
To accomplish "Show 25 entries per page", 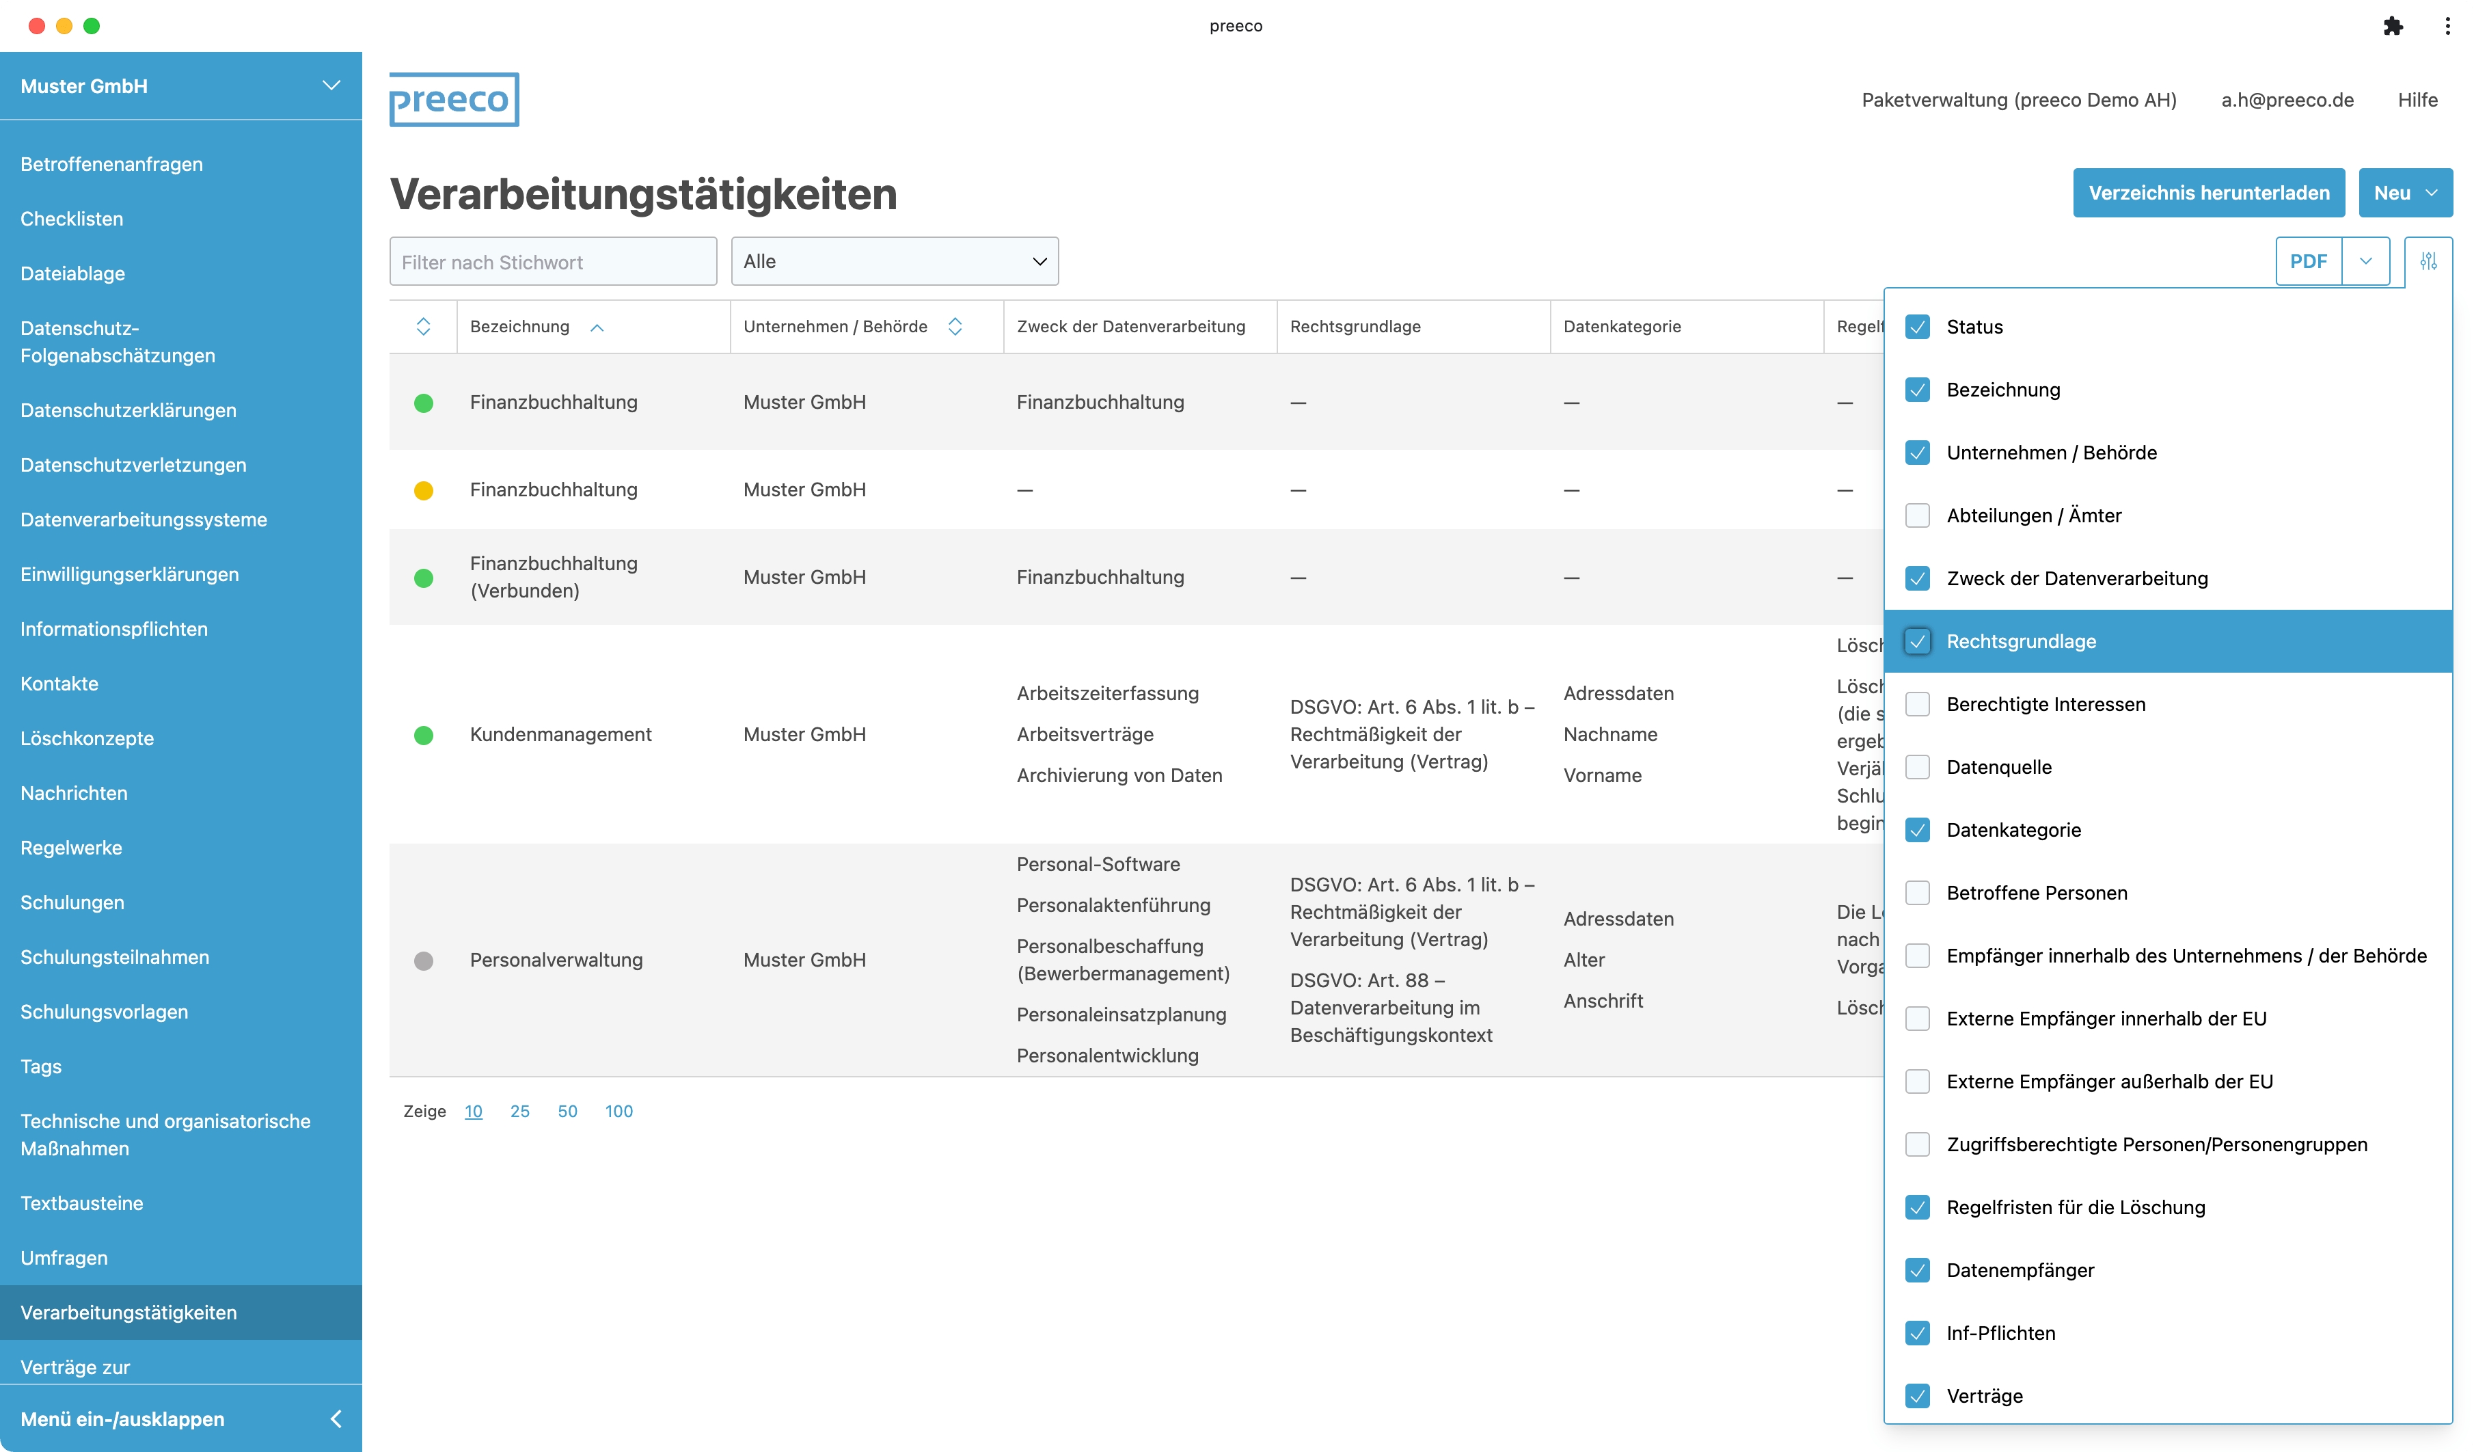I will click(519, 1110).
